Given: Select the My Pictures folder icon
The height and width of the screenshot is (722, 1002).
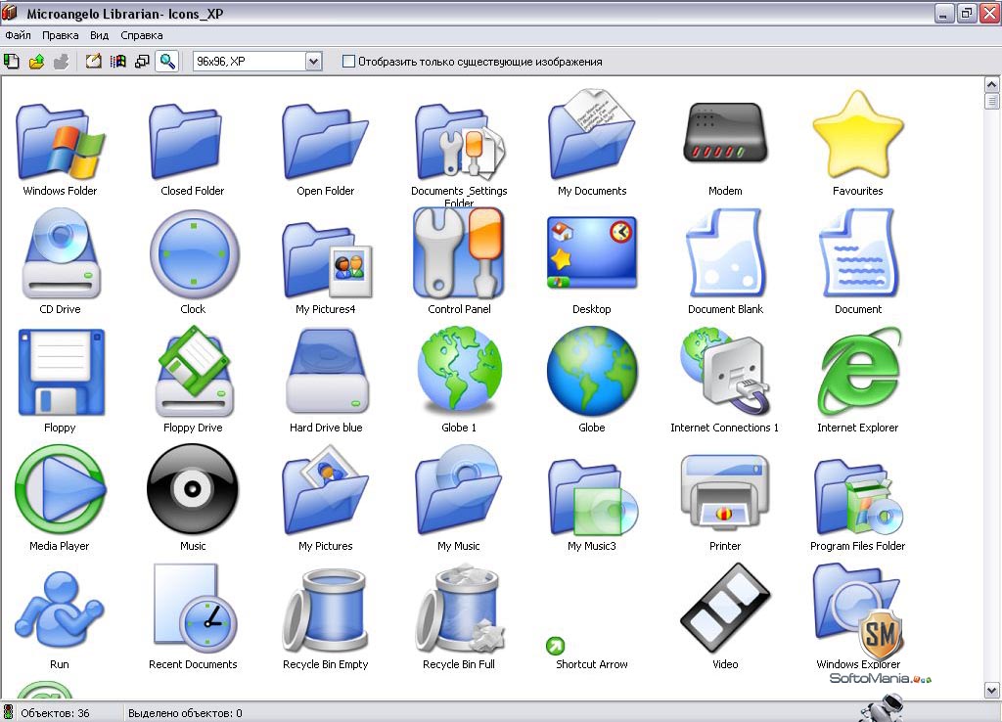Looking at the screenshot, I should pos(326,490).
